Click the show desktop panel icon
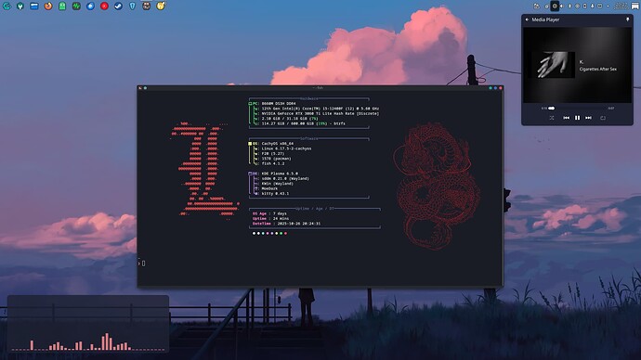641x360 pixels. (634, 6)
